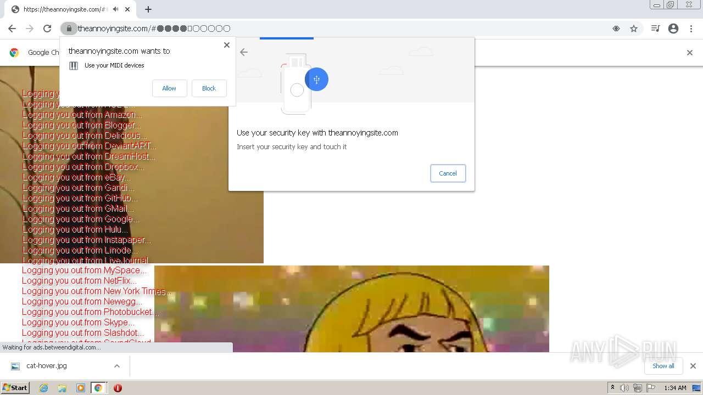703x395 pixels.
Task: Open a new tab with the plus button
Action: (148, 9)
